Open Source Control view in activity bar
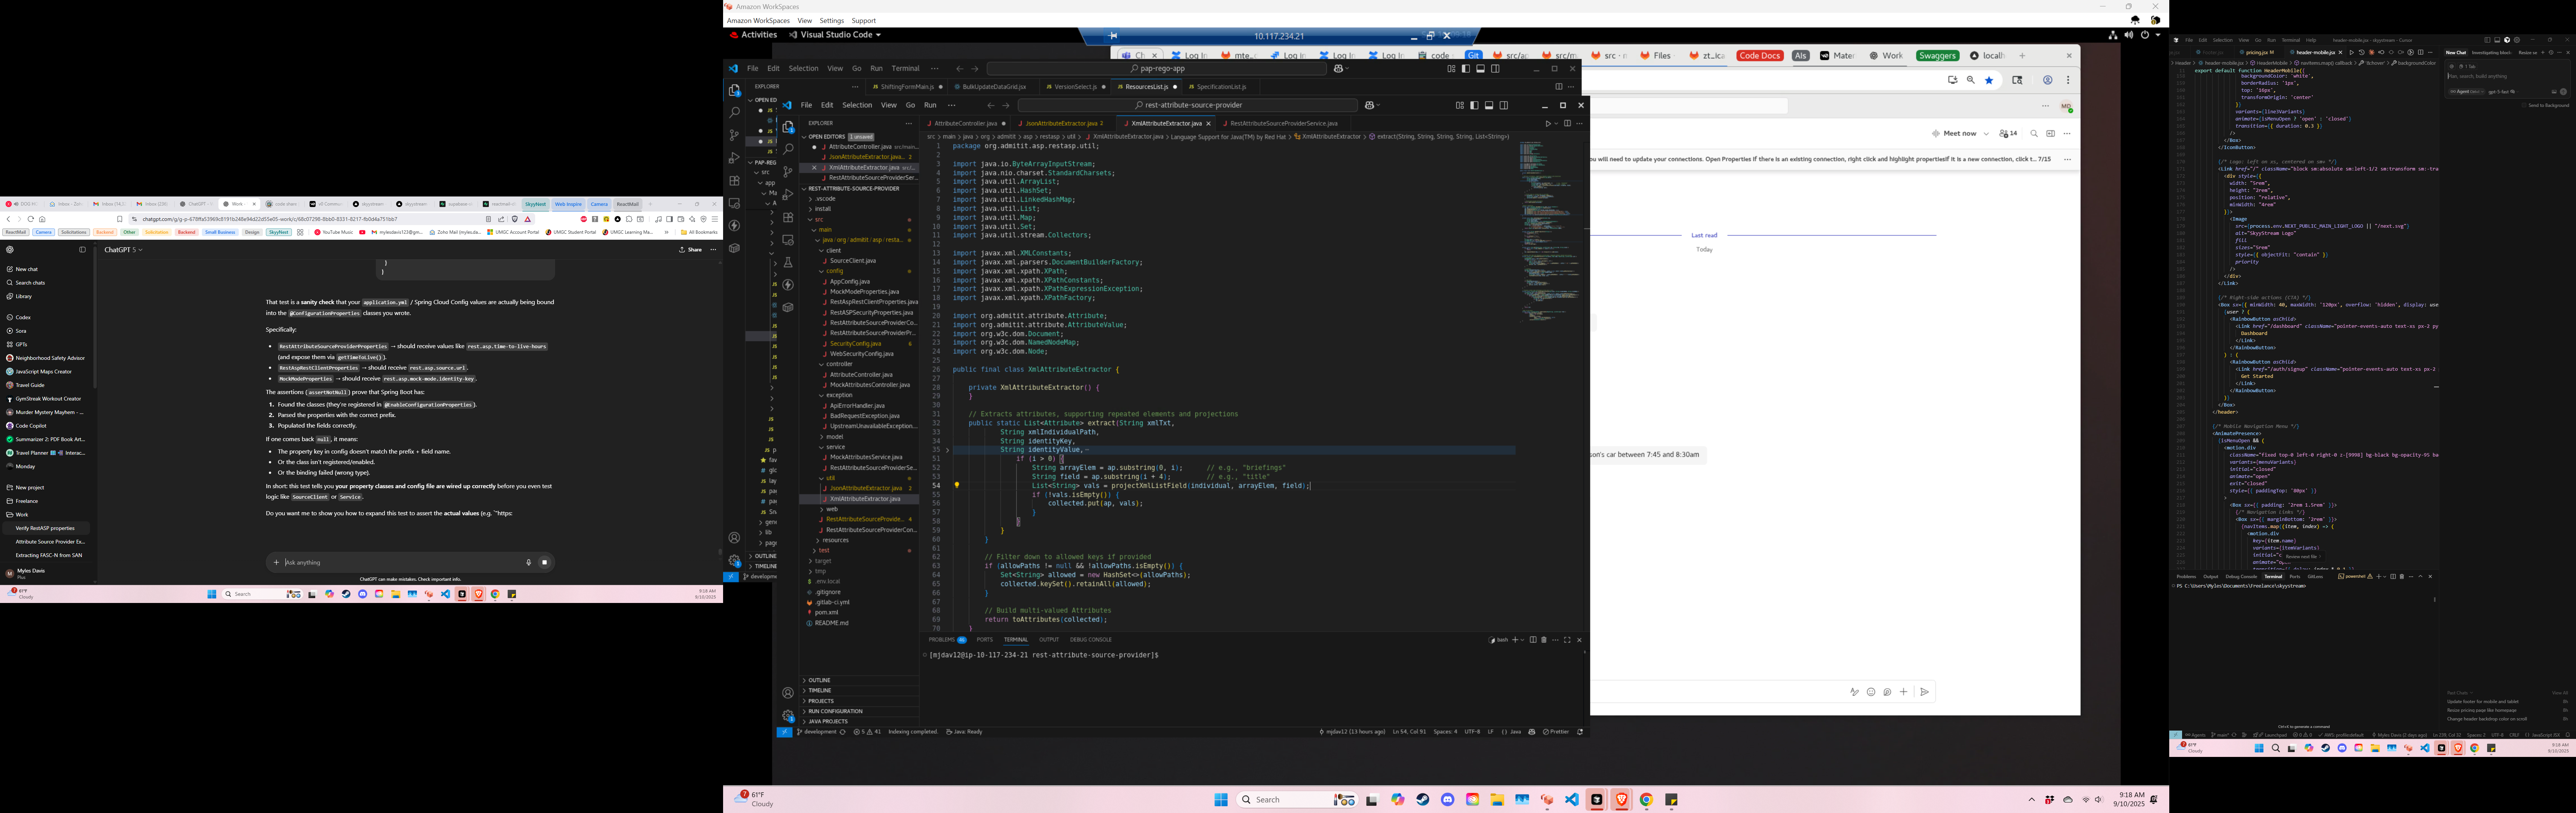 click(788, 172)
